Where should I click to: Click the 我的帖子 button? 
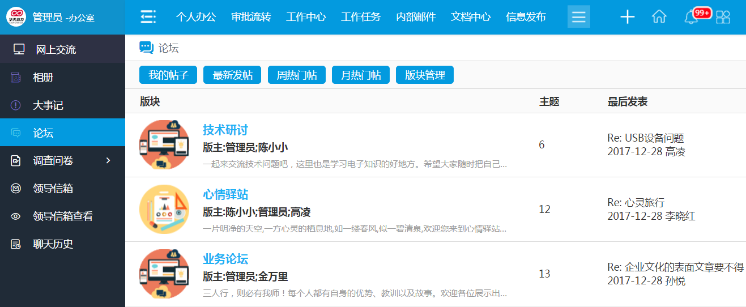168,75
